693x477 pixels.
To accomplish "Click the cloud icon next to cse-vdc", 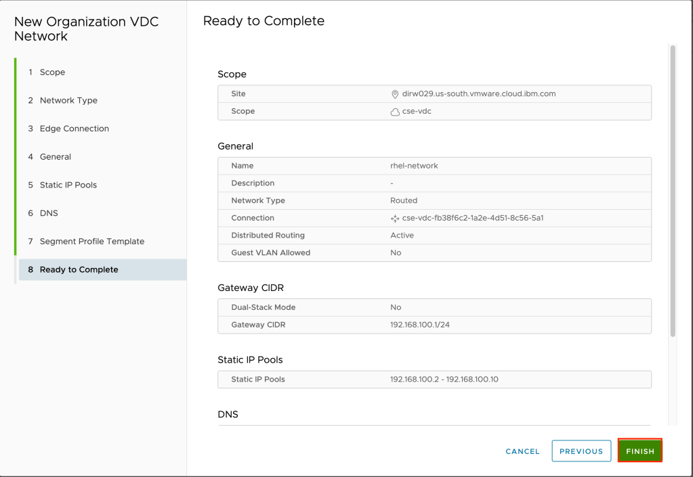I will coord(395,112).
